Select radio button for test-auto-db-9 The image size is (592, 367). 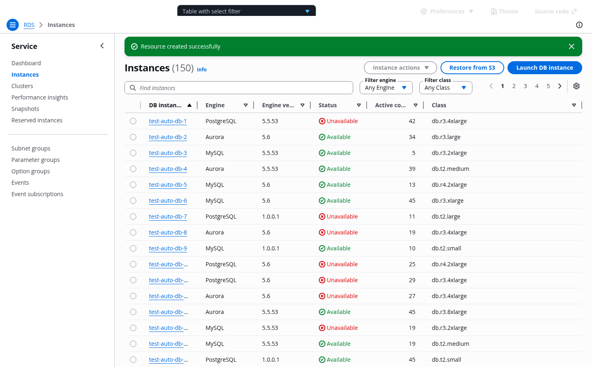click(x=133, y=248)
